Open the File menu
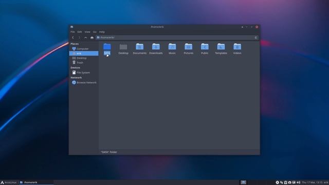 [72, 32]
